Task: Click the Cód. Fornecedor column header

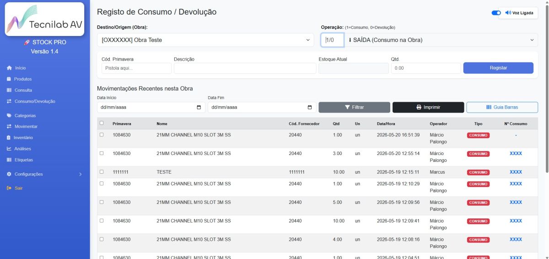Action: pyautogui.click(x=304, y=124)
